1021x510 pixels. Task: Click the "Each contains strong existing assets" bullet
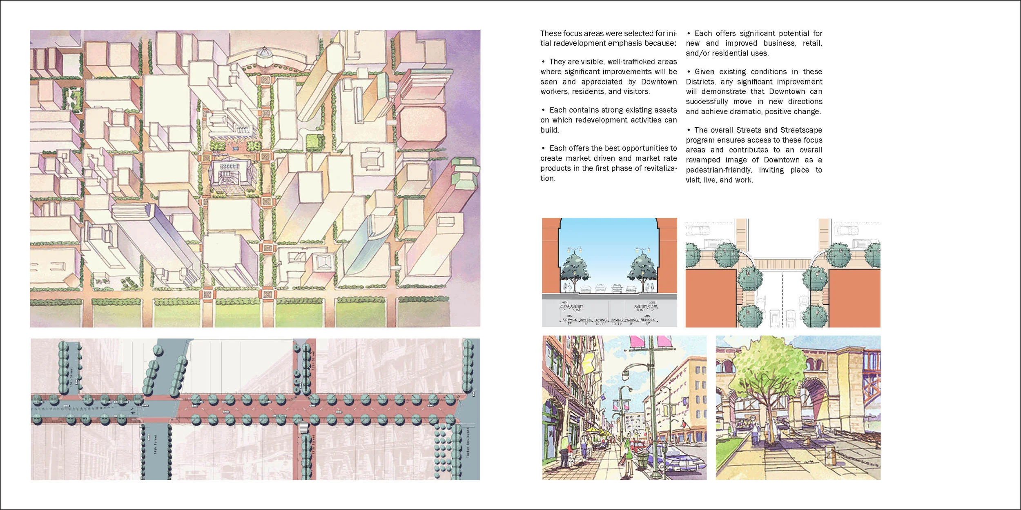pos(609,120)
